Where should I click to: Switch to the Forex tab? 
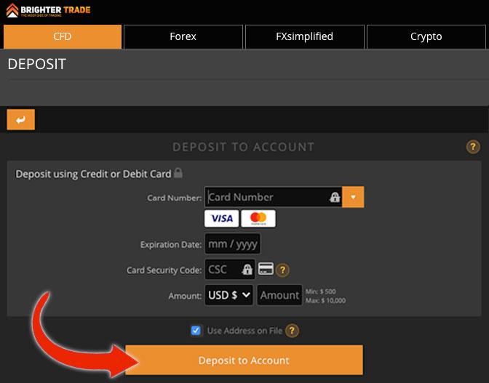(183, 37)
